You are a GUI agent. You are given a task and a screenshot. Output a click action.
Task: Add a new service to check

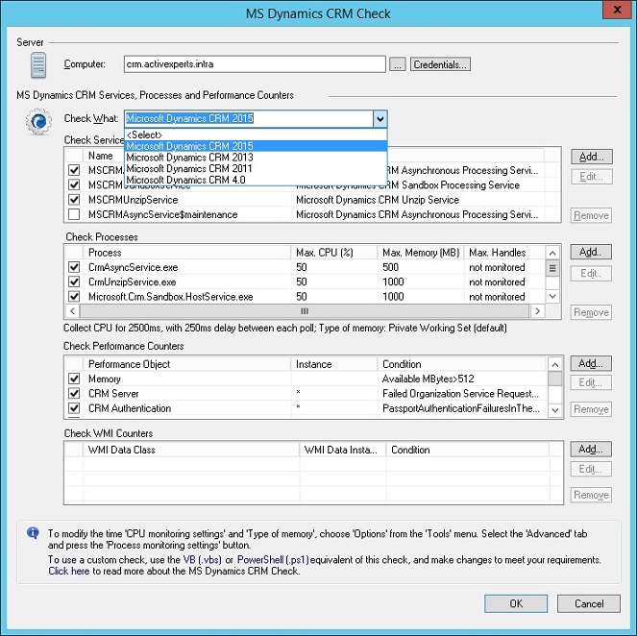591,157
